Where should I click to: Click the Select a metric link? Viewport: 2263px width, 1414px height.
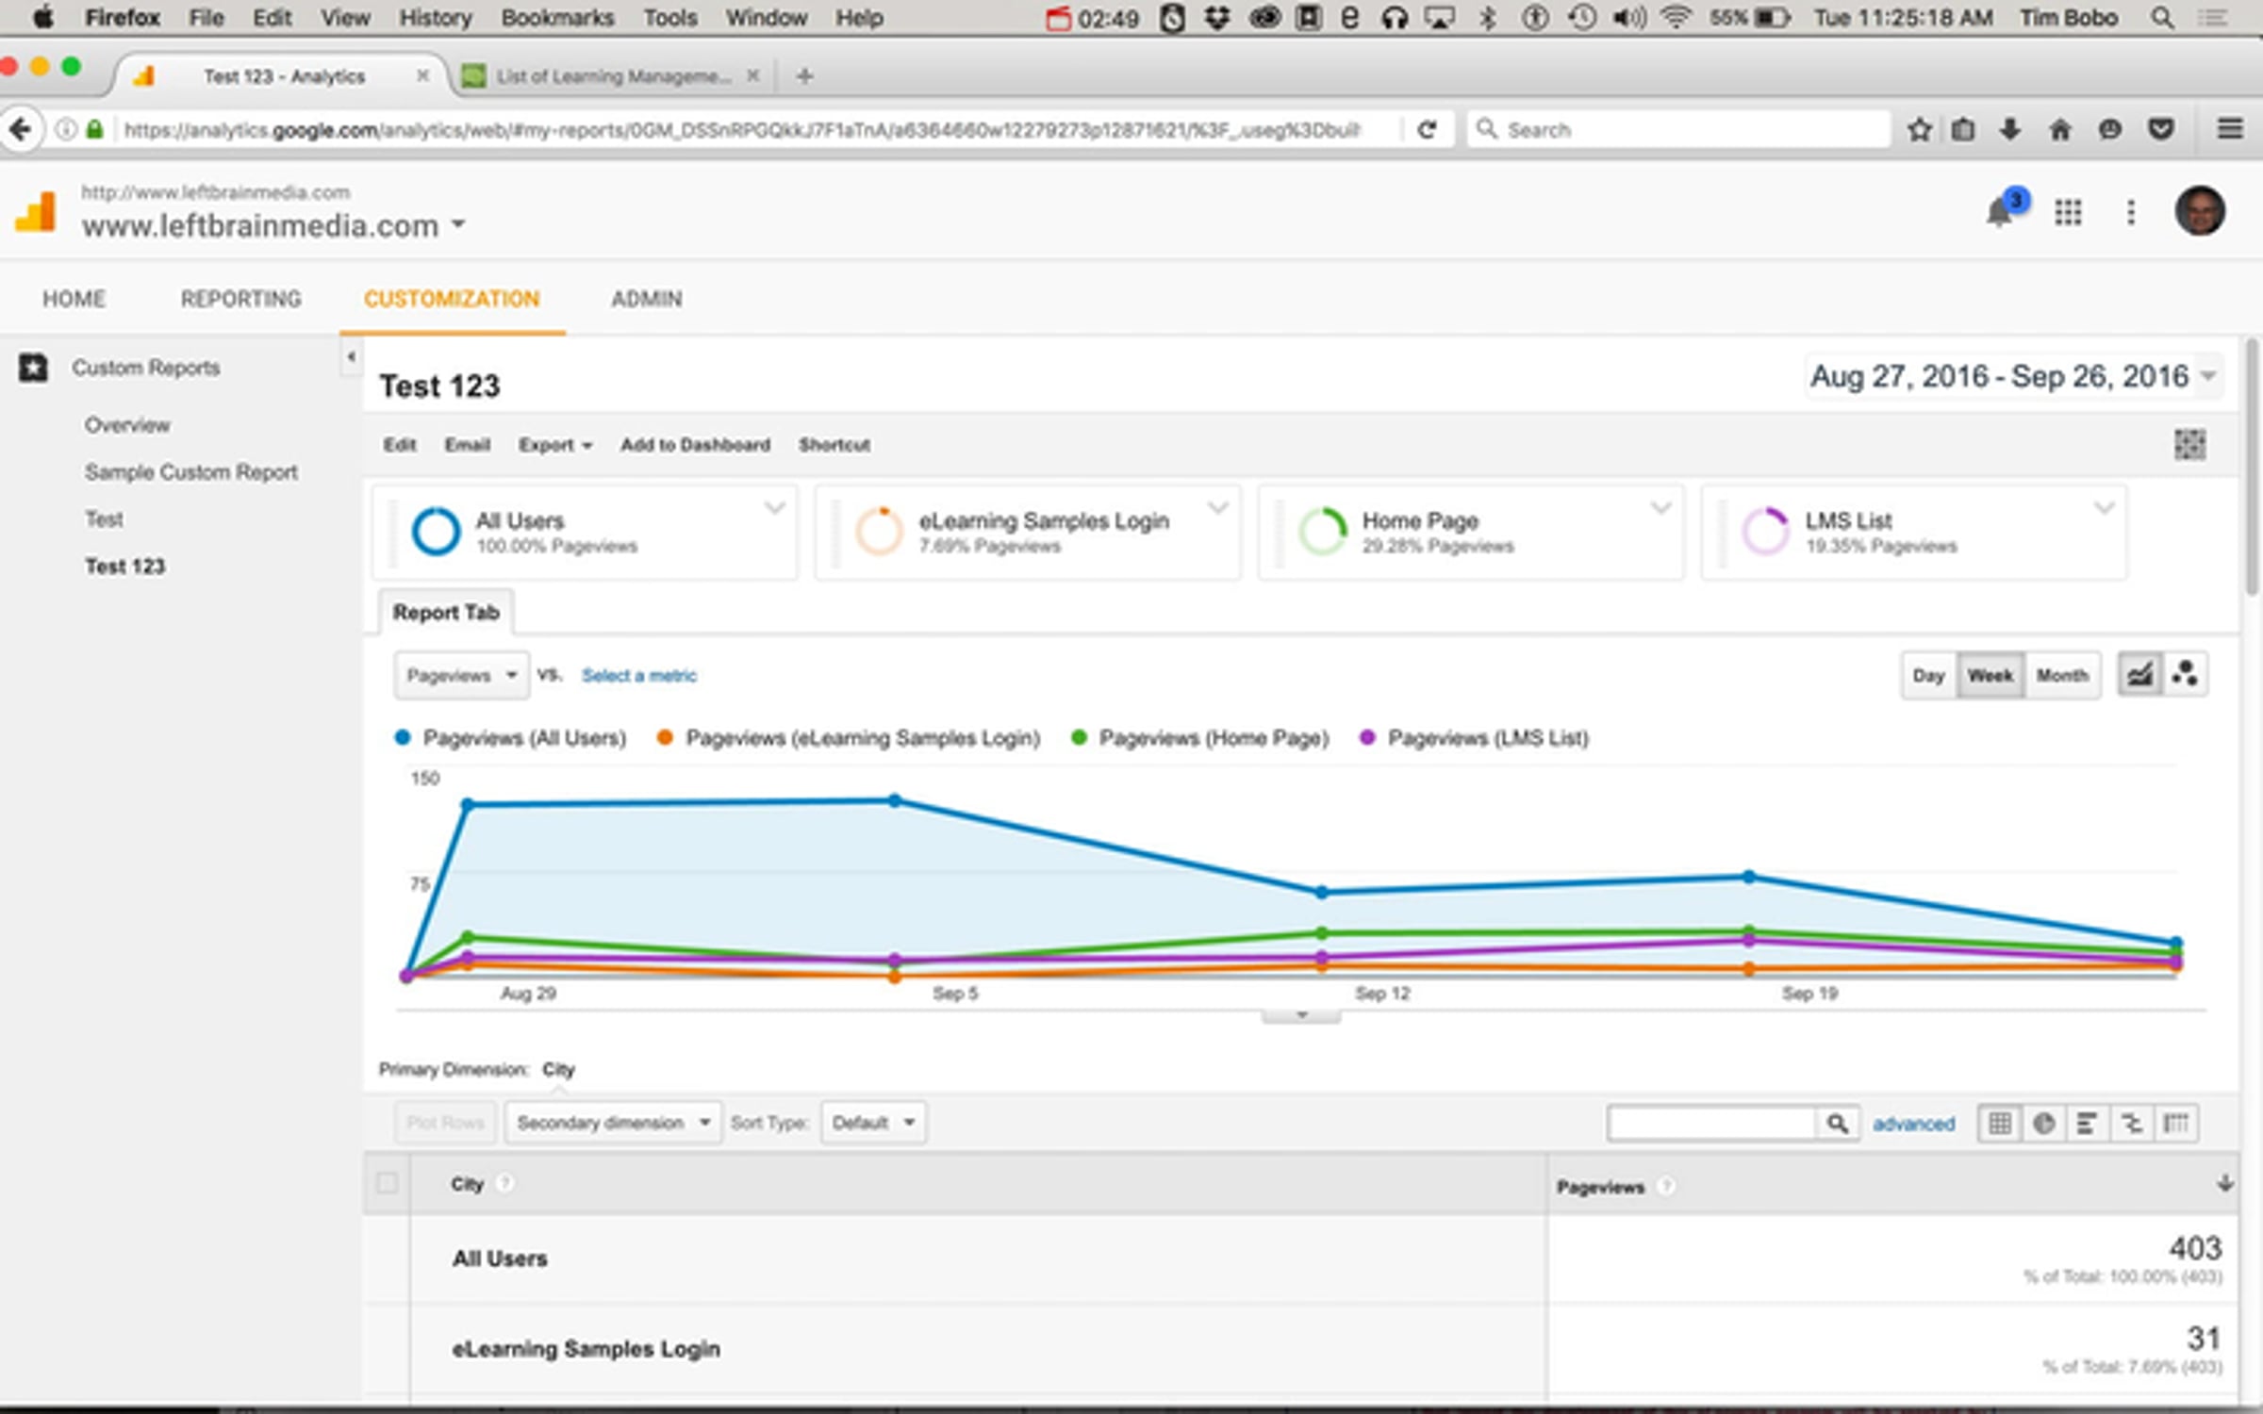pos(638,675)
